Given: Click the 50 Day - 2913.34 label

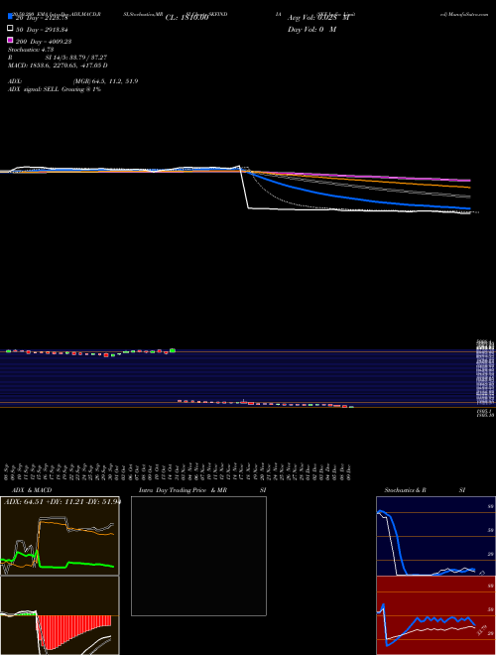Looking at the screenshot, I should (42, 30).
